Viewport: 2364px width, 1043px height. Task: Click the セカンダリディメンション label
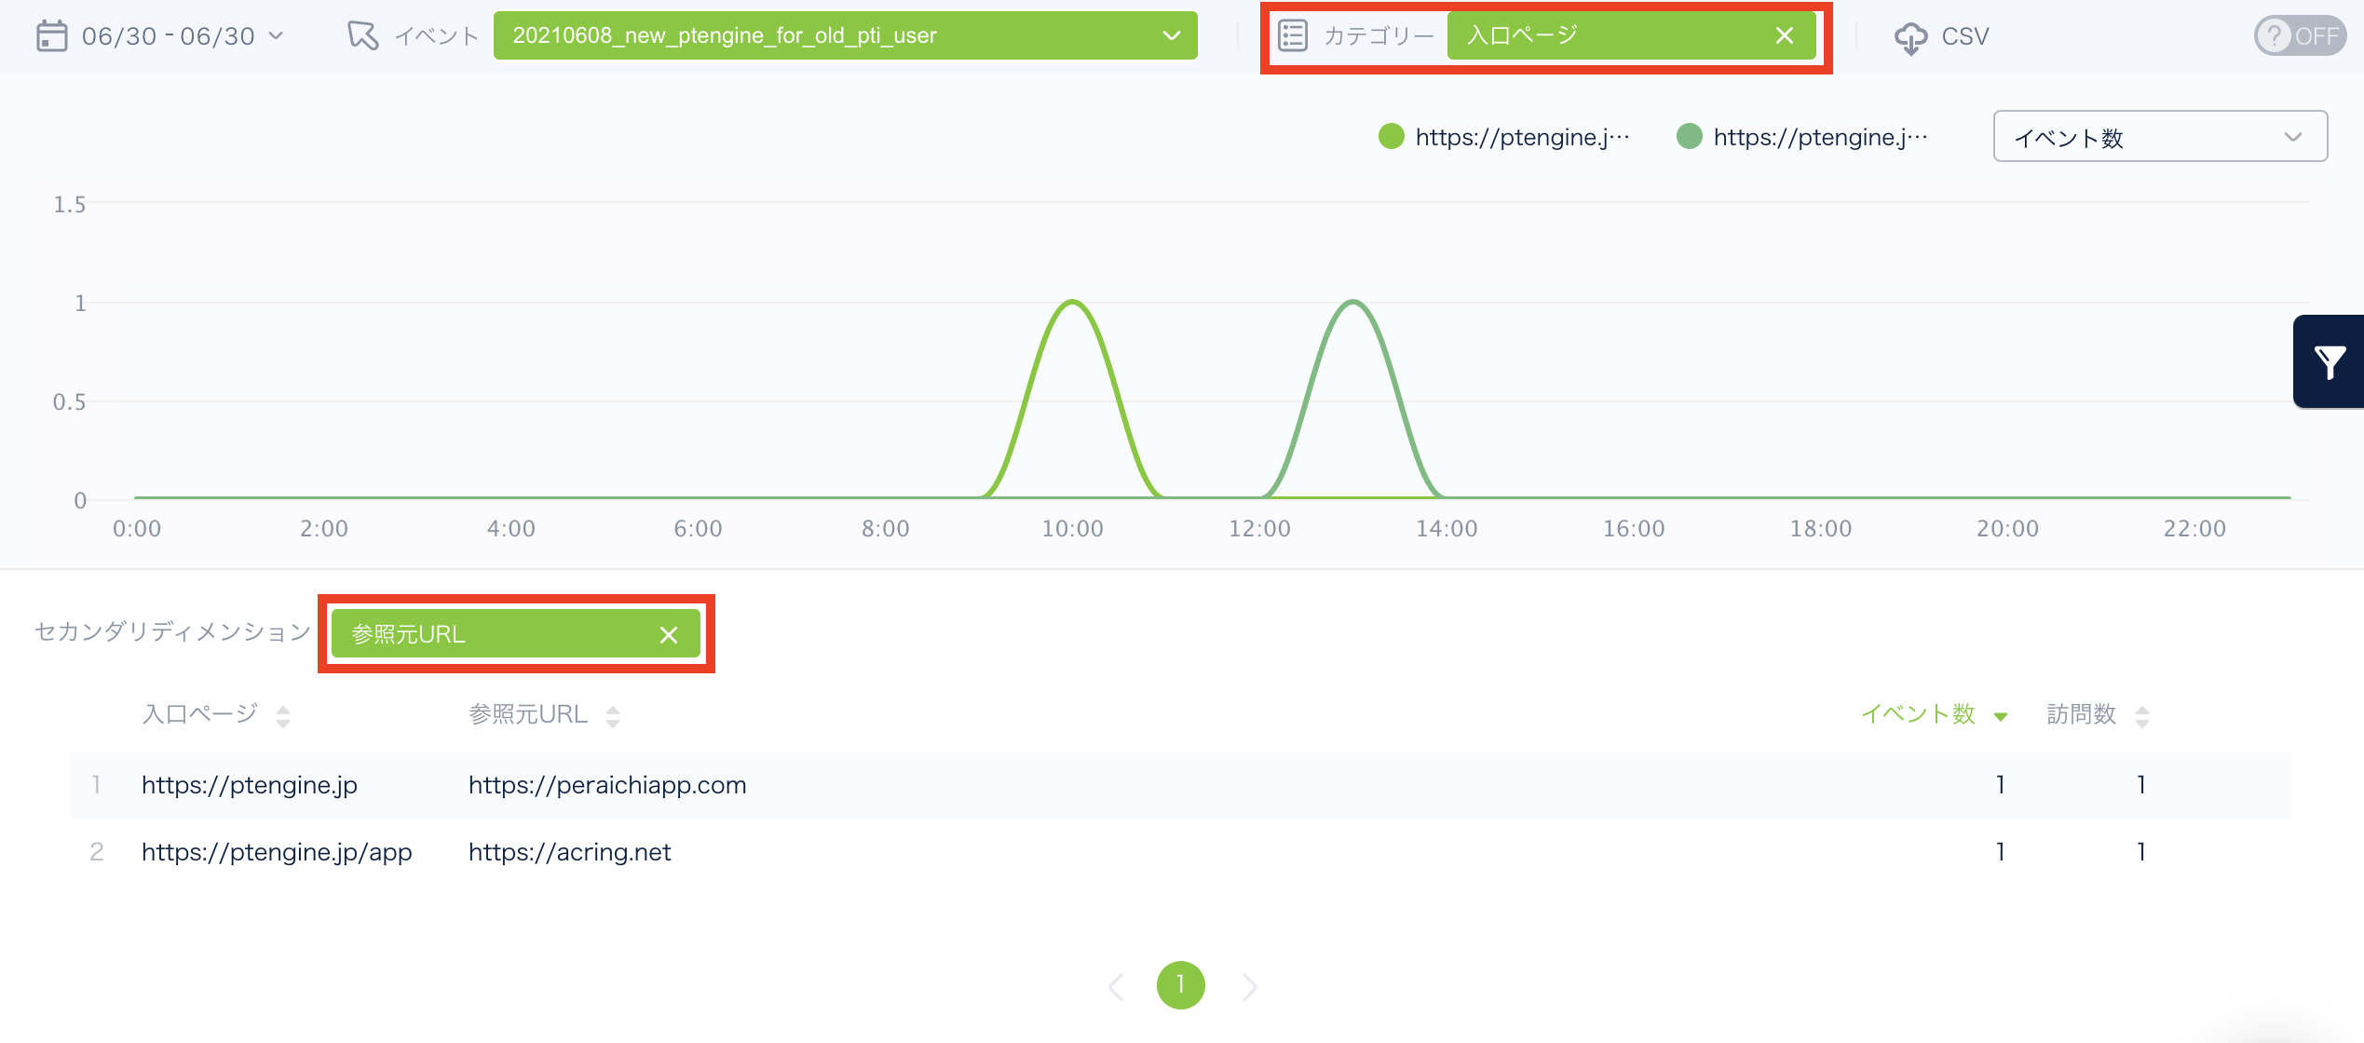(172, 631)
